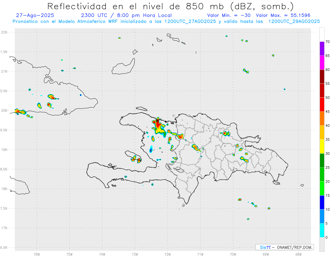Screen dimensions: 335x258
Task: Click the gold 35–40 dBZ segment
Action: click(322, 132)
